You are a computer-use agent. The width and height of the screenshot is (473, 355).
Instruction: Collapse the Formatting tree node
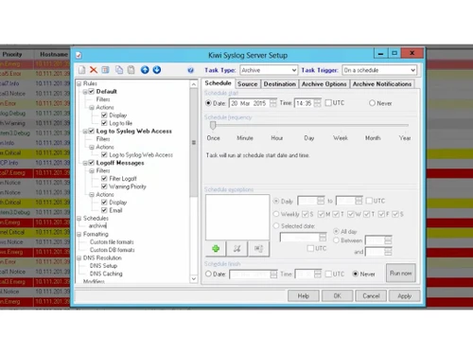79,234
